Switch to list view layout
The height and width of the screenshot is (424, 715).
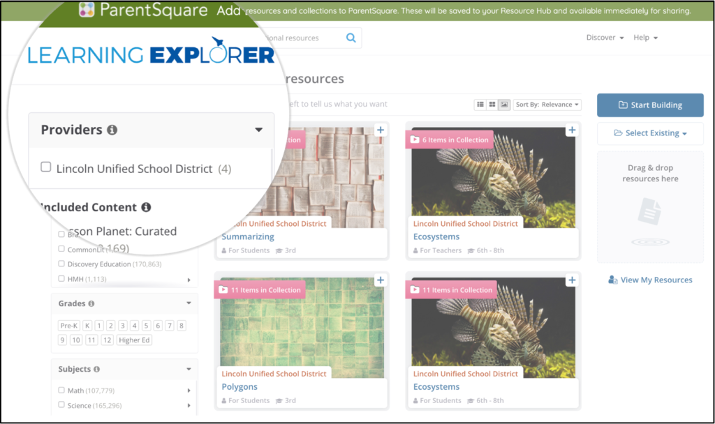[480, 105]
